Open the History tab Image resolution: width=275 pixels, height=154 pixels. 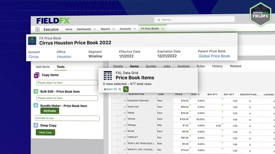tap(217, 66)
